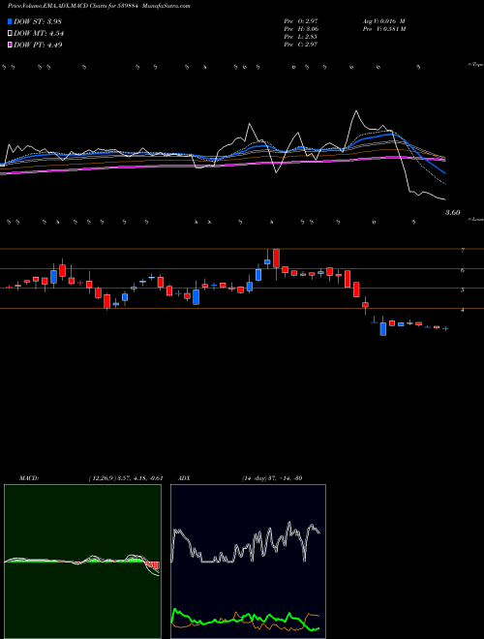484x639 pixels.
Task: Click the Avg V: 0.016 M value
Action: (383, 21)
